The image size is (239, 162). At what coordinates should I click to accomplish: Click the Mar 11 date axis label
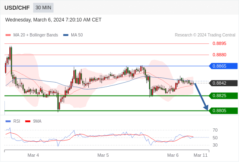pyautogui.click(x=201, y=155)
